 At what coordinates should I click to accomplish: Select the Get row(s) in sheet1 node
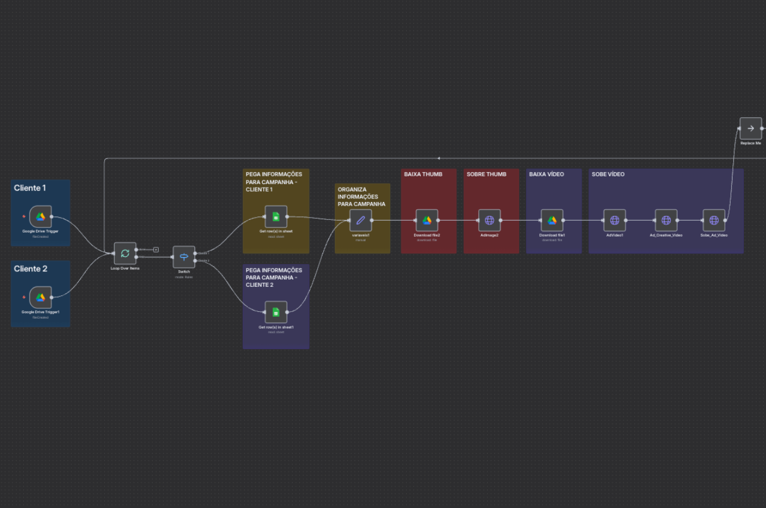pyautogui.click(x=276, y=312)
